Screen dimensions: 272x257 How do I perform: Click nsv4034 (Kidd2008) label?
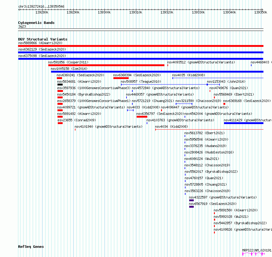pyautogui.click(x=171, y=127)
